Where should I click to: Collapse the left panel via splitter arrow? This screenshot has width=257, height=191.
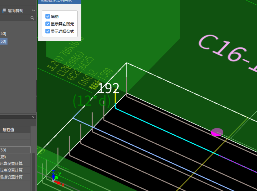pos(36,96)
